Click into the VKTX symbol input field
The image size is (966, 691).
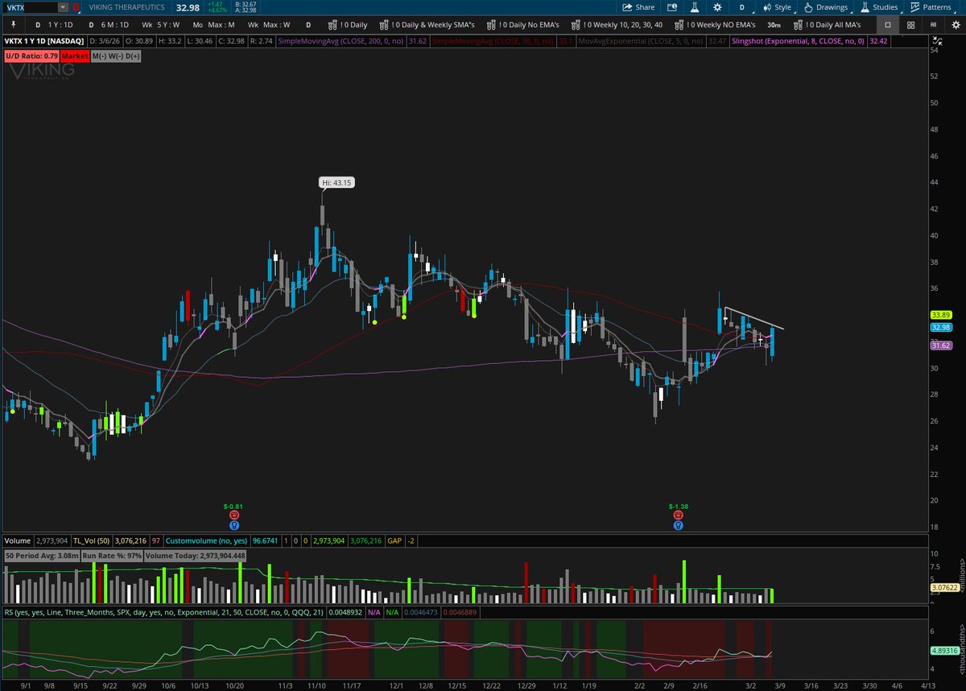tap(31, 7)
